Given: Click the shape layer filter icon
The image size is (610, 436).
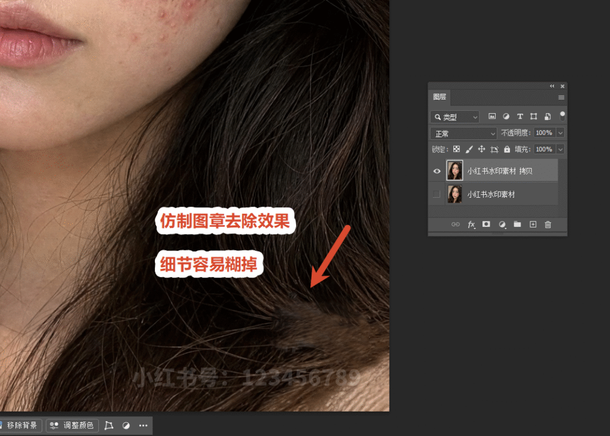Looking at the screenshot, I should coord(534,116).
